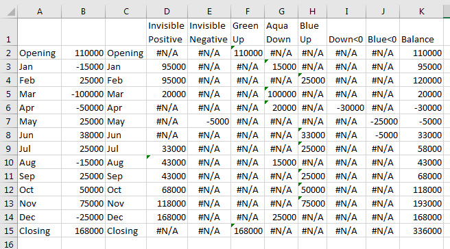This screenshot has width=450, height=249.
Task: Select cell B8 with value 38000
Action: click(x=83, y=135)
